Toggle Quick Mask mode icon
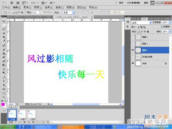 4,110
